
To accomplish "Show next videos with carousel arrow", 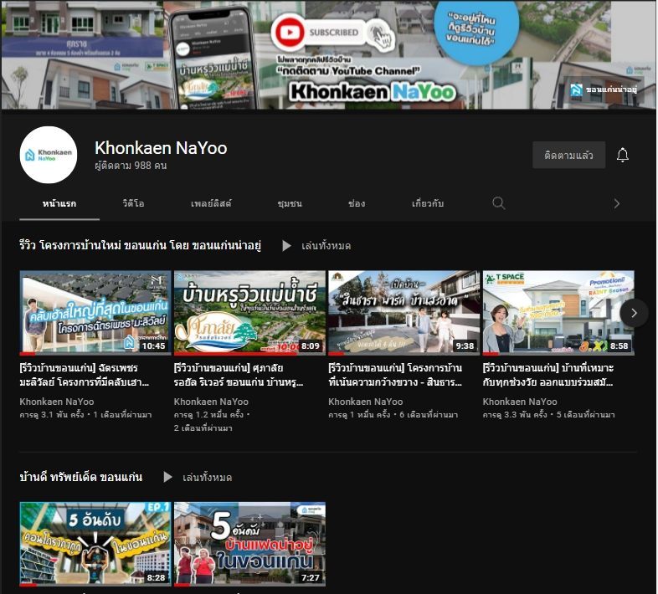I will [634, 313].
